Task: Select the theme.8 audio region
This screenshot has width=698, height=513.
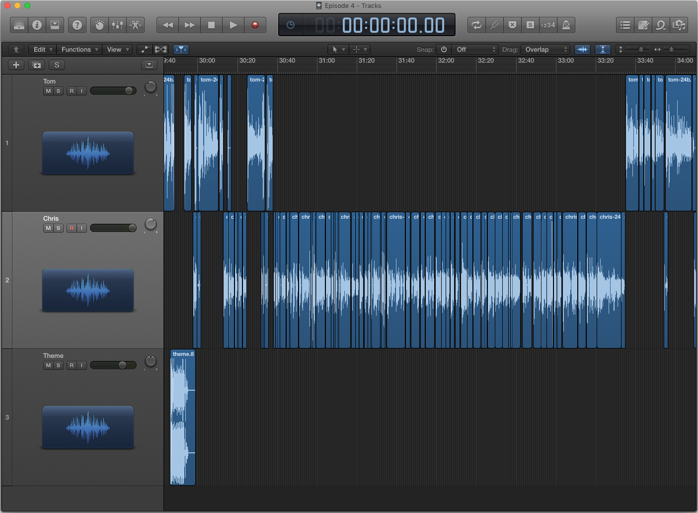Action: coord(183,418)
